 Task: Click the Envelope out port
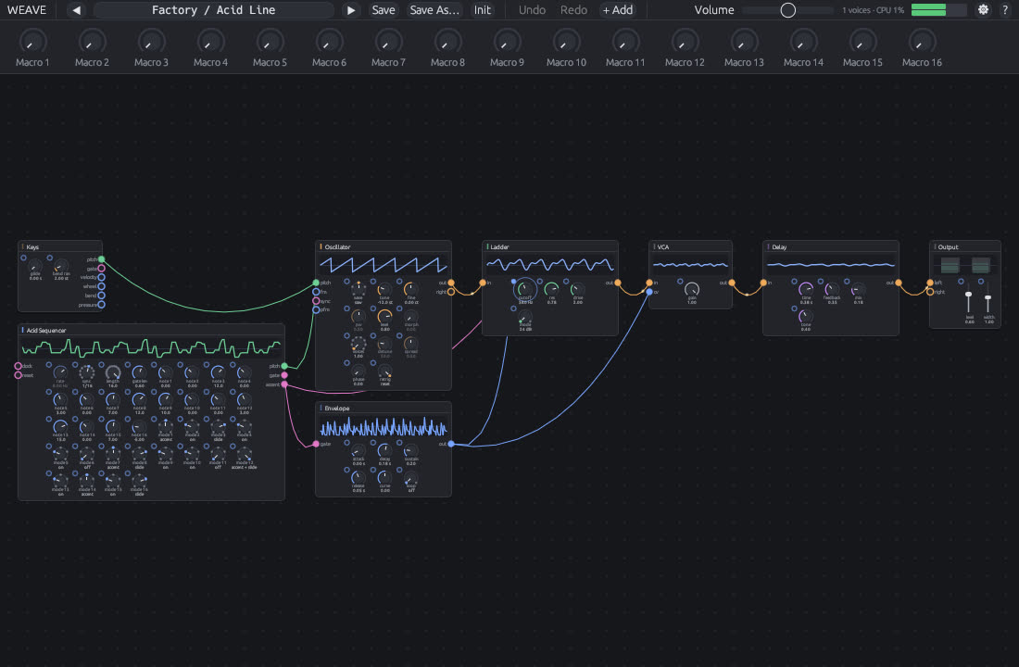[x=451, y=444]
